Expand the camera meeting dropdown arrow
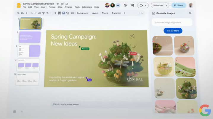The width and height of the screenshot is (213, 119). tap(145, 5)
